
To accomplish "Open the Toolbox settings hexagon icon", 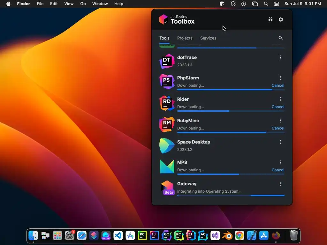I will point(281,19).
